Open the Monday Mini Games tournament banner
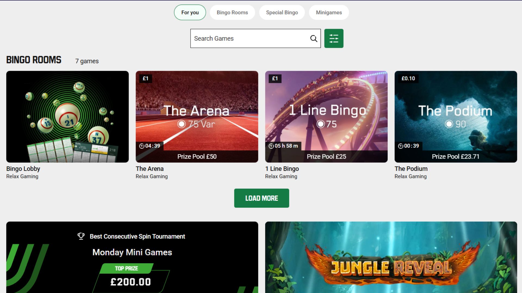 click(132, 257)
